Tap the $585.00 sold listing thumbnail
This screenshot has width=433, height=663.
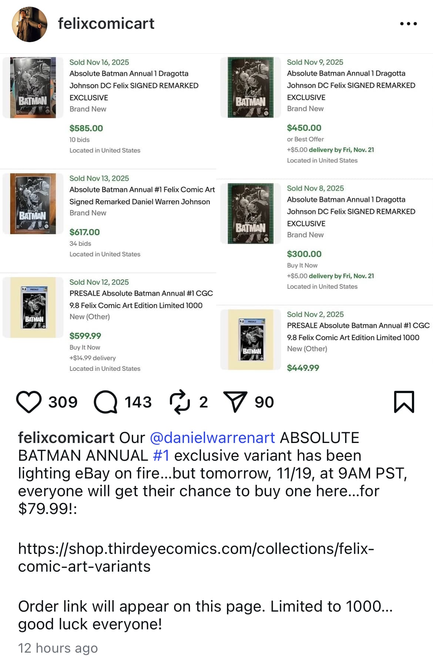tap(33, 88)
